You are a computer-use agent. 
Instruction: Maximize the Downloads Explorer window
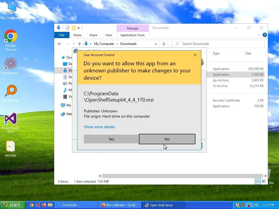[x=249, y=27]
